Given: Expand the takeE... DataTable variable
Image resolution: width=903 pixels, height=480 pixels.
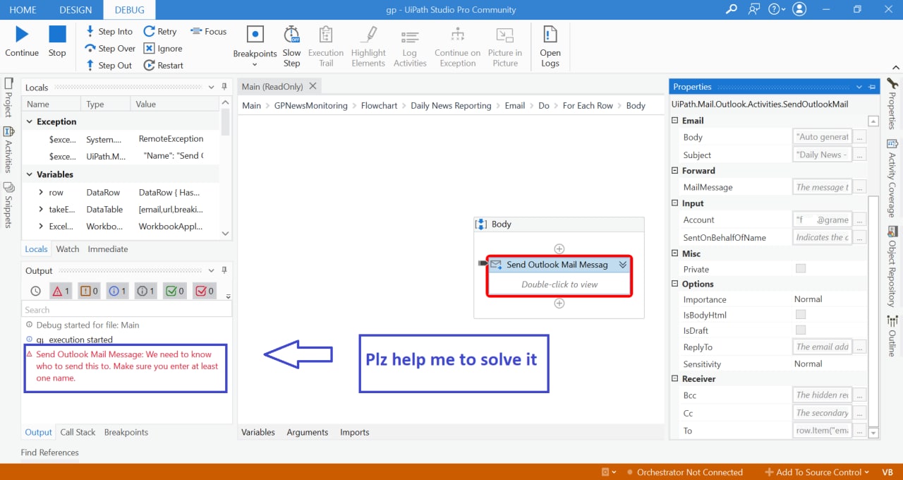Looking at the screenshot, I should pos(42,209).
